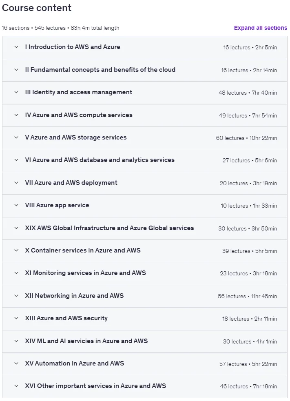Click chevron beside XIII Azure and AWS security
The height and width of the screenshot is (401, 290).
tap(16, 319)
